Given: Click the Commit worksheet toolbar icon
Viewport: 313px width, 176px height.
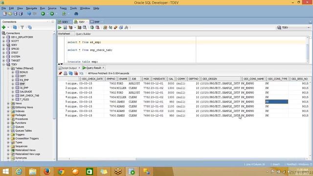Looking at the screenshot, I should pos(92,27).
